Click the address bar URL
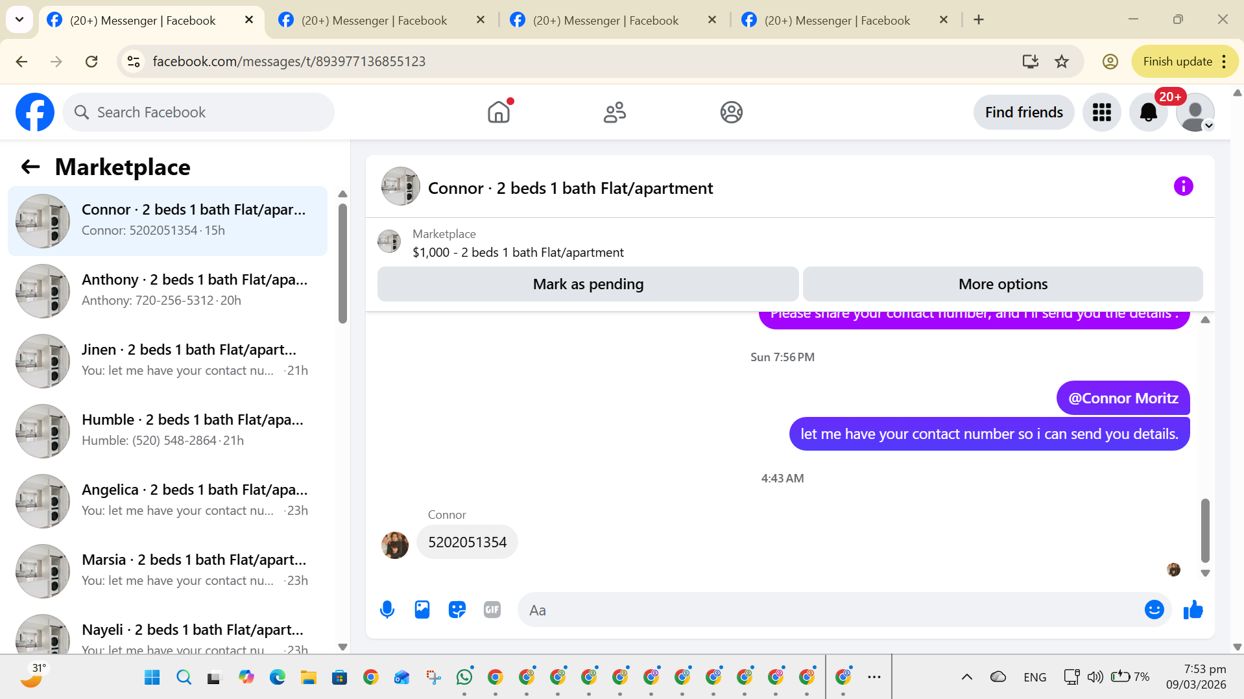Image resolution: width=1244 pixels, height=699 pixels. [x=289, y=62]
